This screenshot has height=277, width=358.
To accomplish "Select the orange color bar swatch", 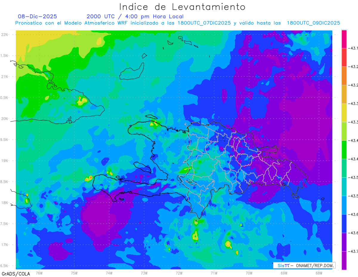I will 344,76.
